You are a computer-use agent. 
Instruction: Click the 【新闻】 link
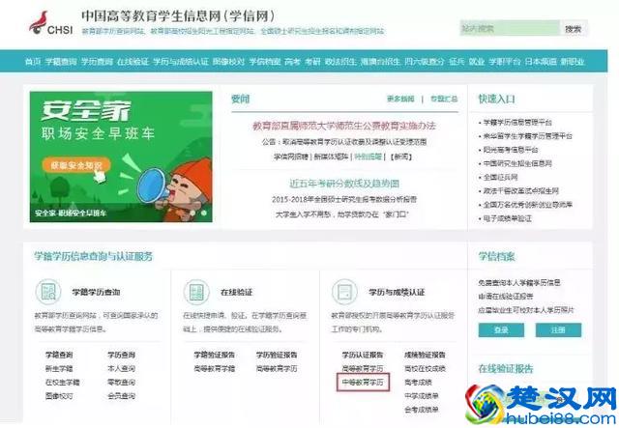[x=401, y=157]
